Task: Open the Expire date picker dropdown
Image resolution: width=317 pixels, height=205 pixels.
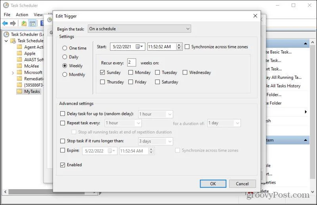Action: click(112, 151)
